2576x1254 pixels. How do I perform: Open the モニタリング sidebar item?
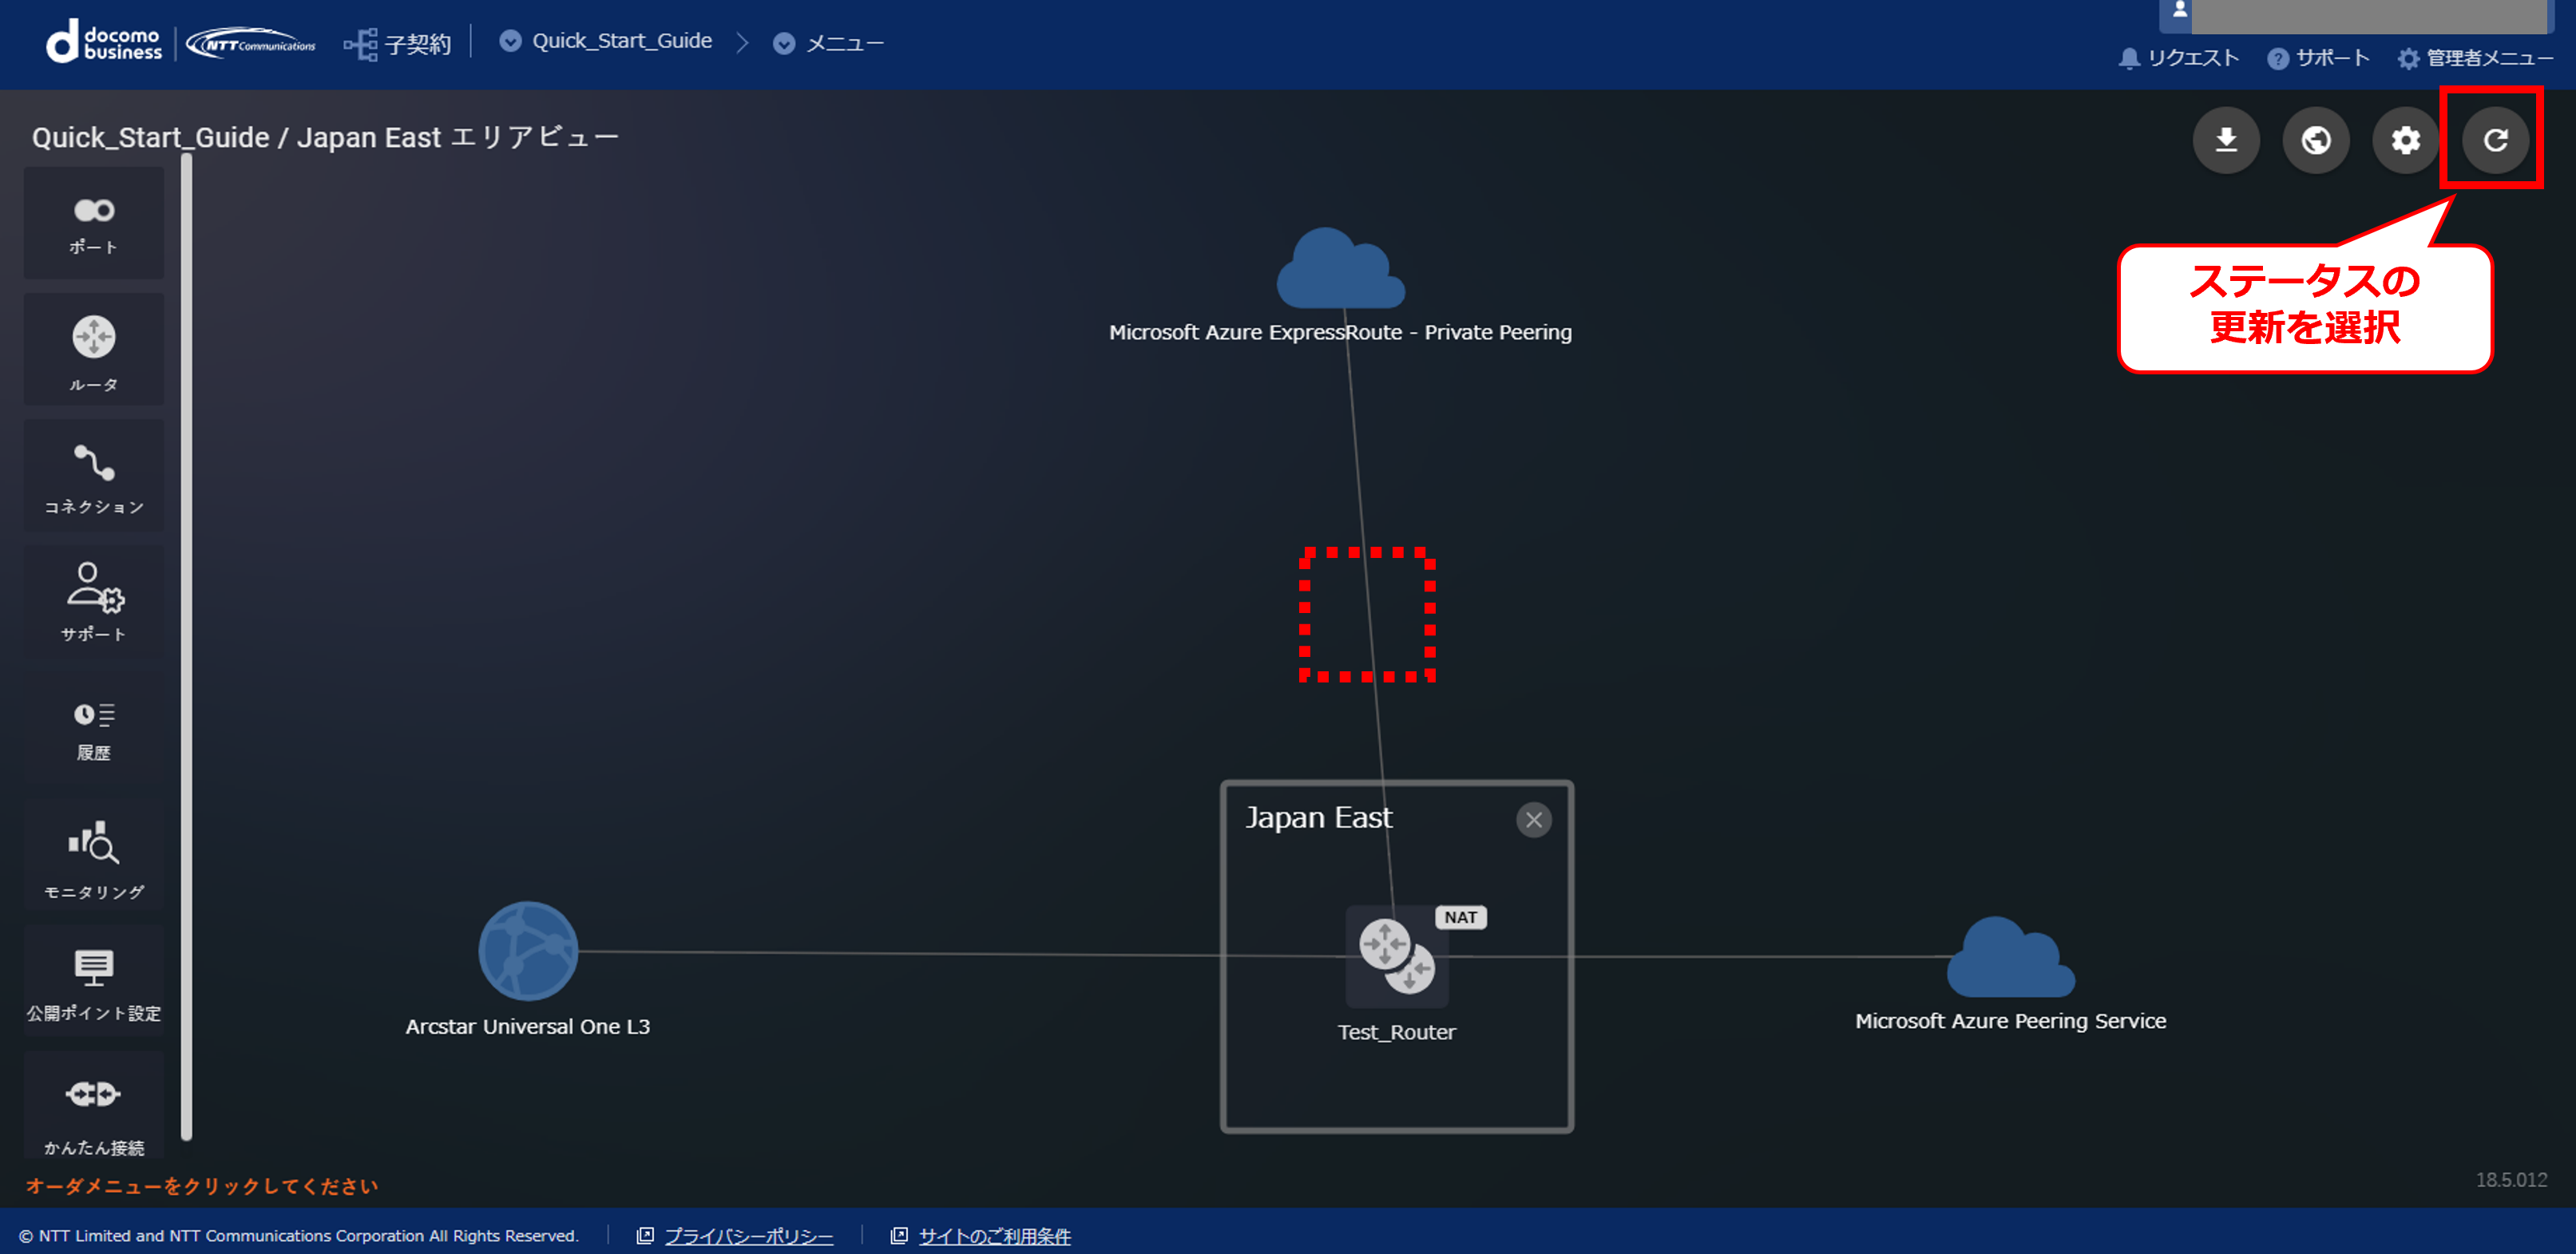94,856
